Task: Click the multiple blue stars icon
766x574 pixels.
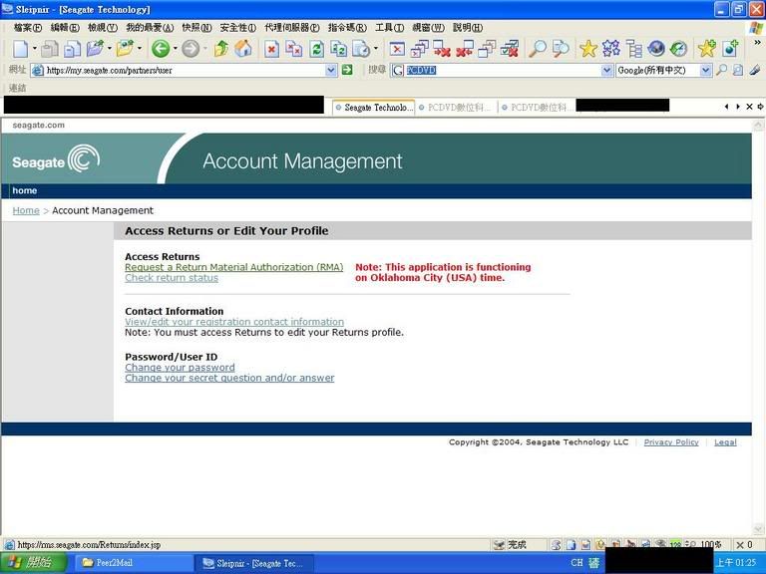Action: tap(611, 49)
